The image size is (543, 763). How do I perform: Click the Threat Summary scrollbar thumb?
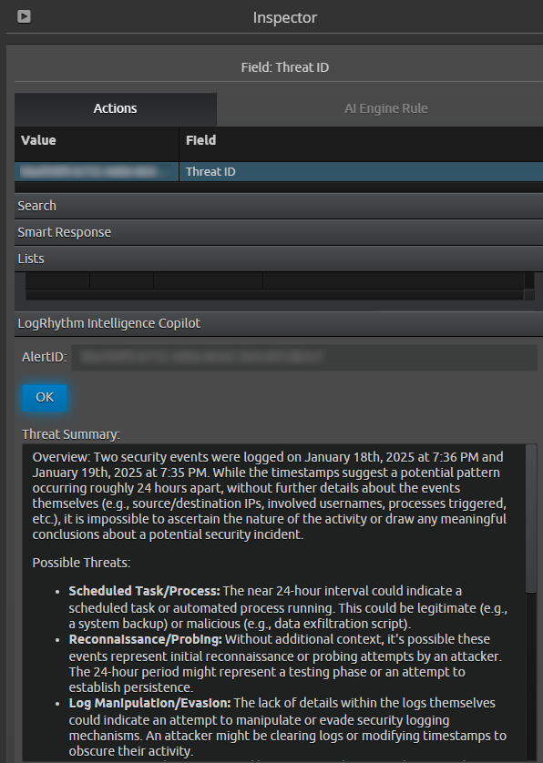(531, 519)
